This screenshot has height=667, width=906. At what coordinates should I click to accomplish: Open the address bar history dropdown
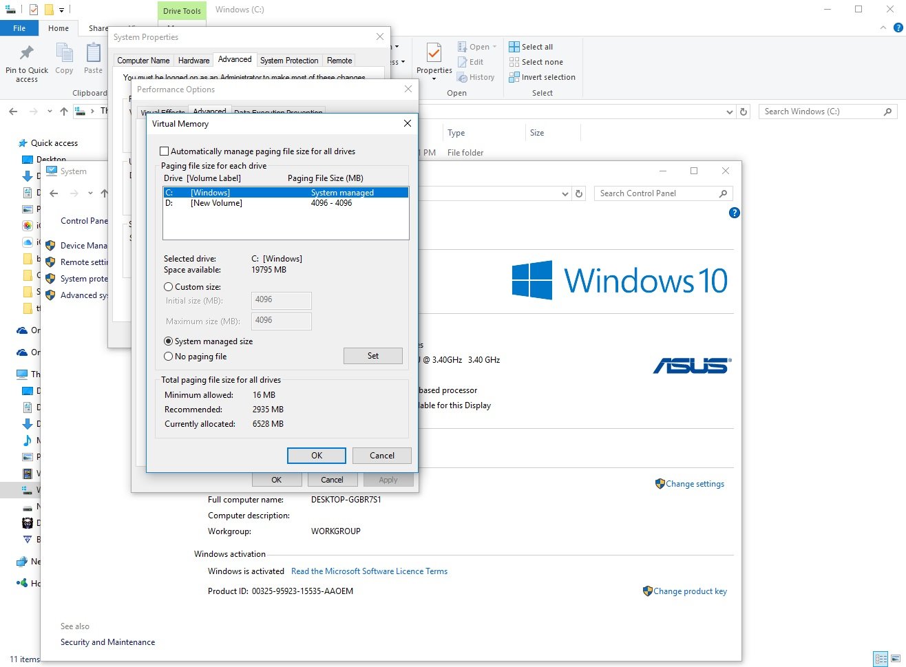[x=730, y=111]
